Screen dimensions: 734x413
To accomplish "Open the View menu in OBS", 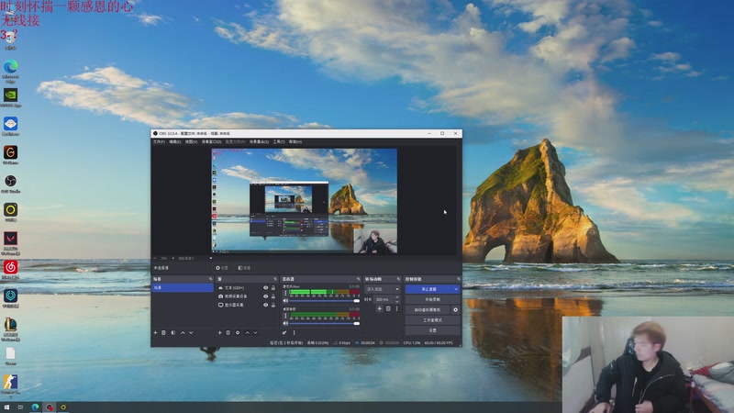I will tap(191, 141).
